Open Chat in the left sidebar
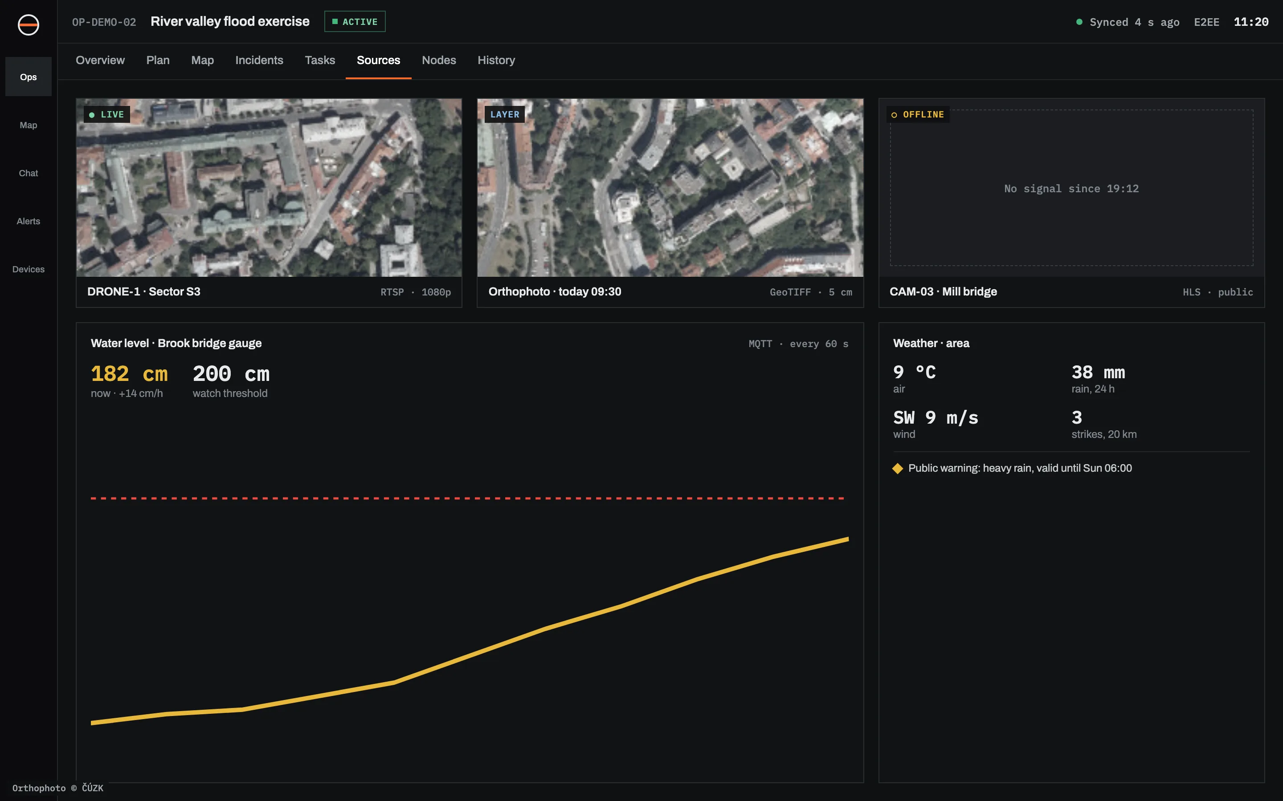 [x=28, y=173]
